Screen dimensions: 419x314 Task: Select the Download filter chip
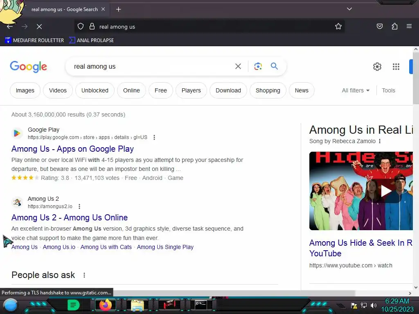click(x=228, y=90)
